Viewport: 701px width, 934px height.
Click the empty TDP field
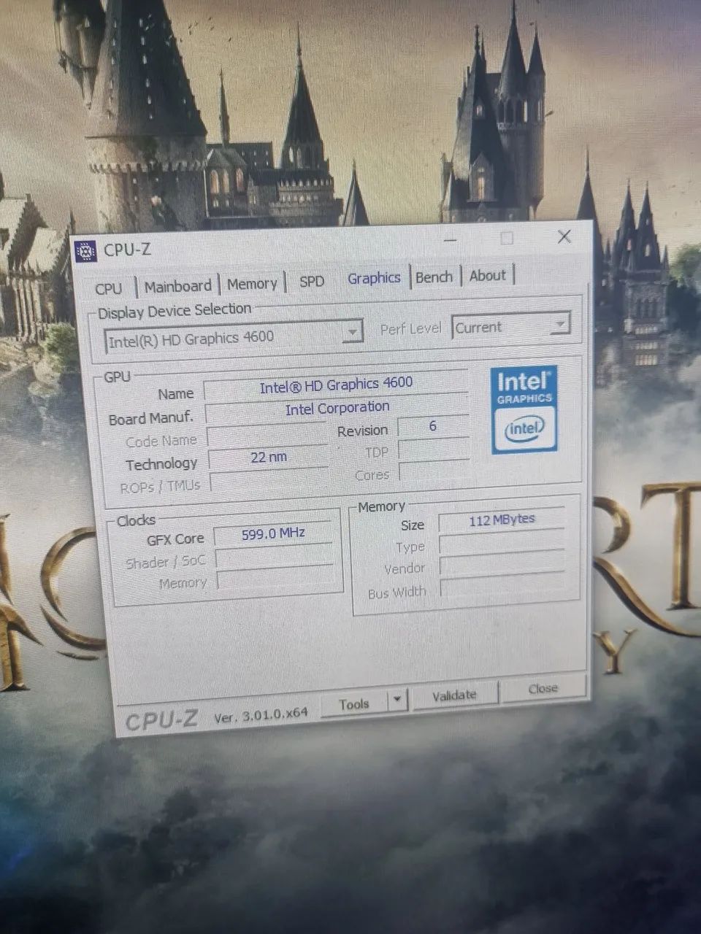434,449
